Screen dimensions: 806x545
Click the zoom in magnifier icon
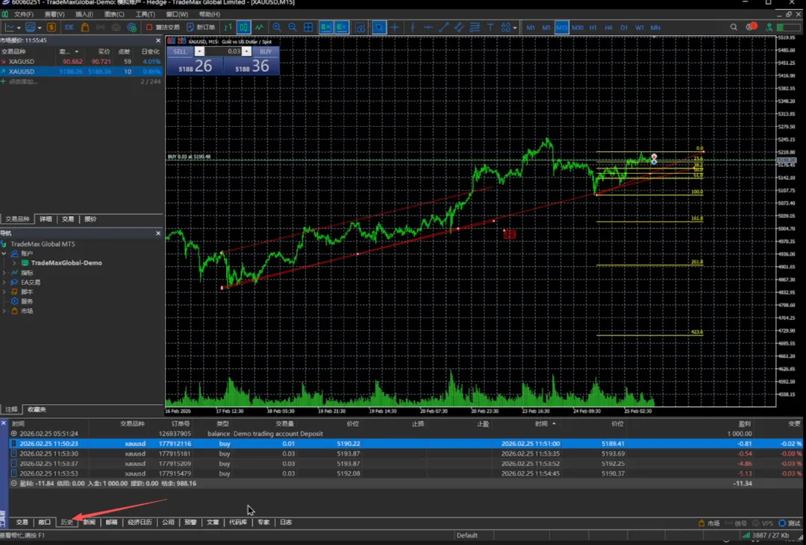[277, 28]
